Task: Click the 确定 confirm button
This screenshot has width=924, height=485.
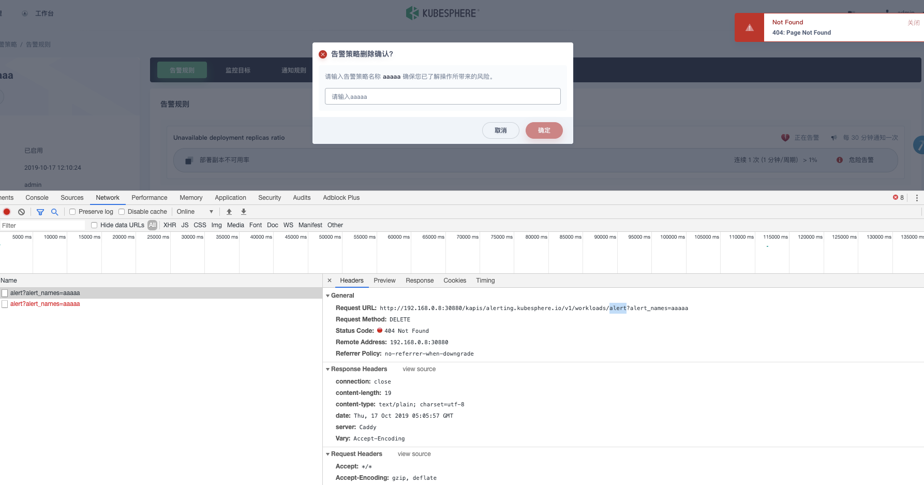Action: click(x=544, y=130)
